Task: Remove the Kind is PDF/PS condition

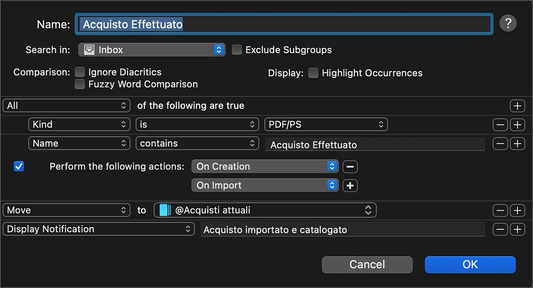Action: tap(500, 125)
